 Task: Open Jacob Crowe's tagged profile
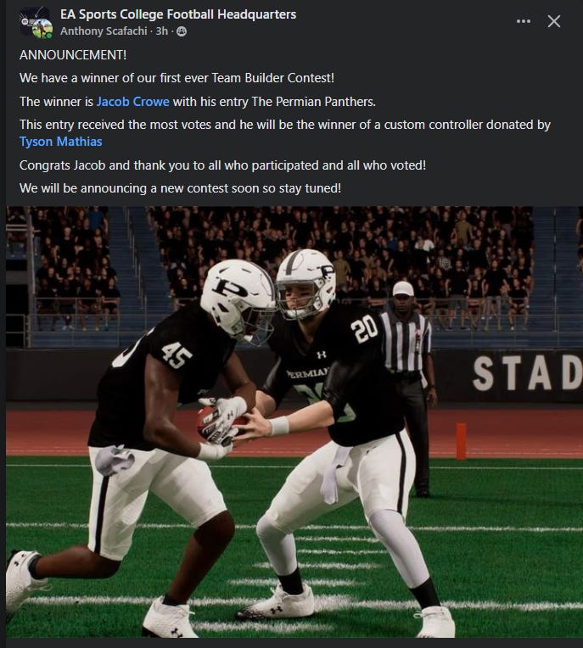click(x=132, y=102)
